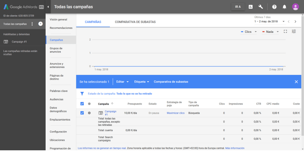Open the reports bar chart icon

coord(251,7)
